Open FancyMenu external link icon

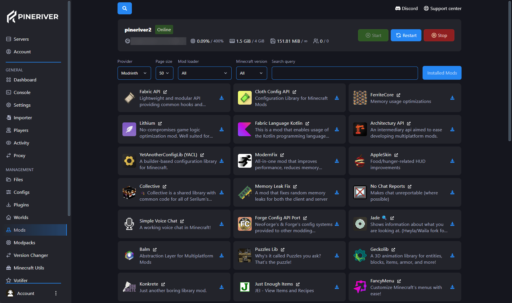click(x=399, y=281)
